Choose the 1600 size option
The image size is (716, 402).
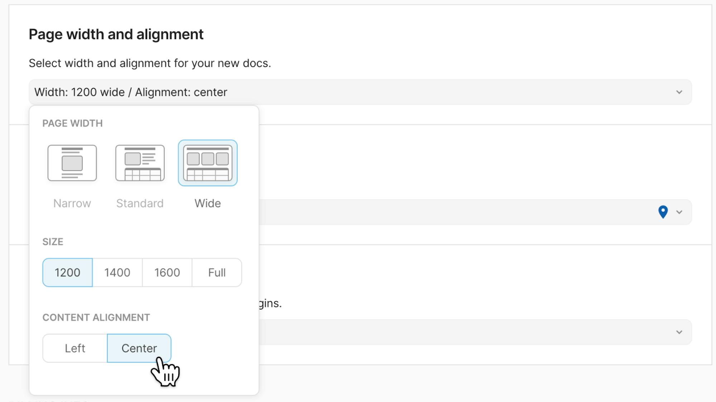click(167, 273)
